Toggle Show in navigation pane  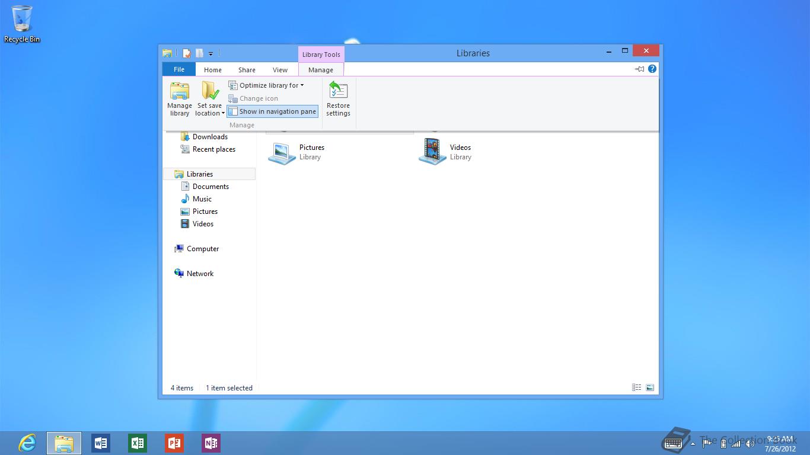point(272,111)
